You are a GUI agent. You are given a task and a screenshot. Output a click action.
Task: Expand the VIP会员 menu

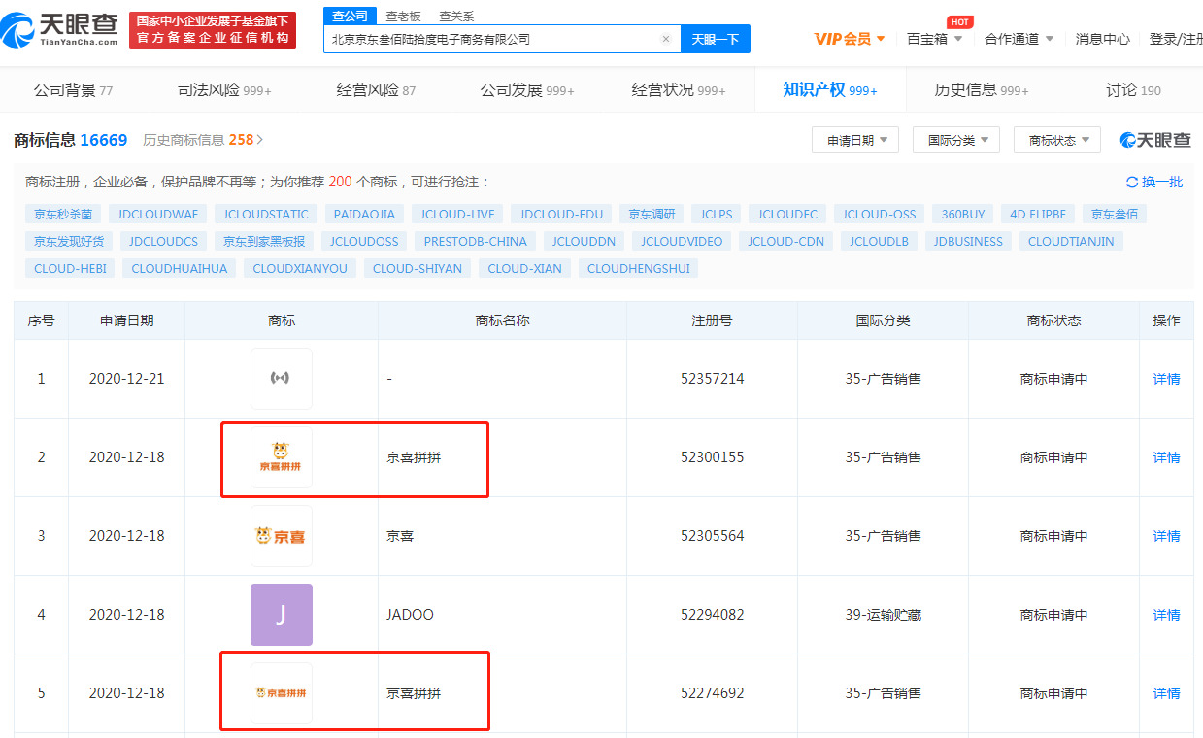(850, 39)
